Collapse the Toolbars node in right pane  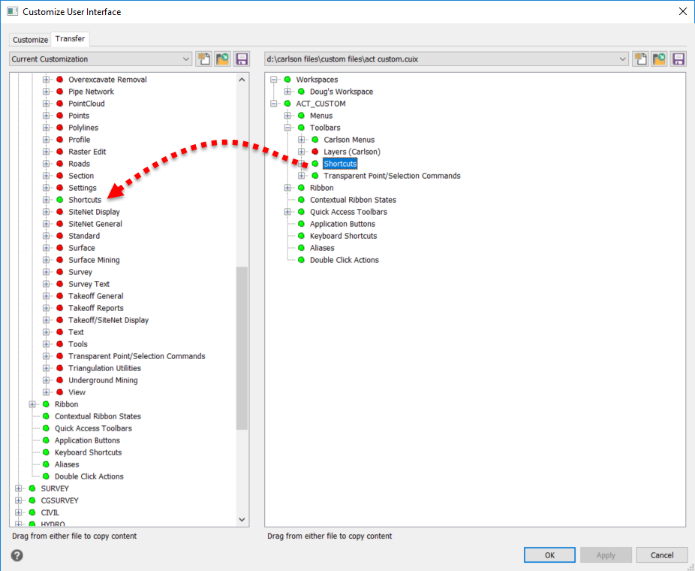coord(287,128)
